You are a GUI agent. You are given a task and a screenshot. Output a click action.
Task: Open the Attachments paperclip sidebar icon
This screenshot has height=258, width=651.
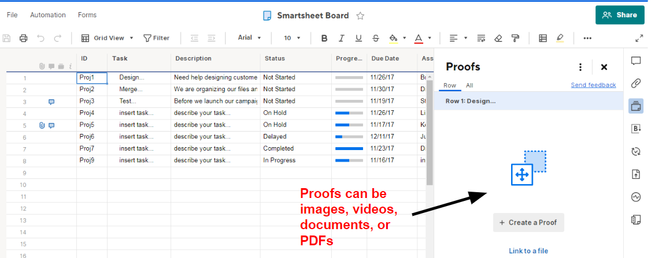click(635, 83)
